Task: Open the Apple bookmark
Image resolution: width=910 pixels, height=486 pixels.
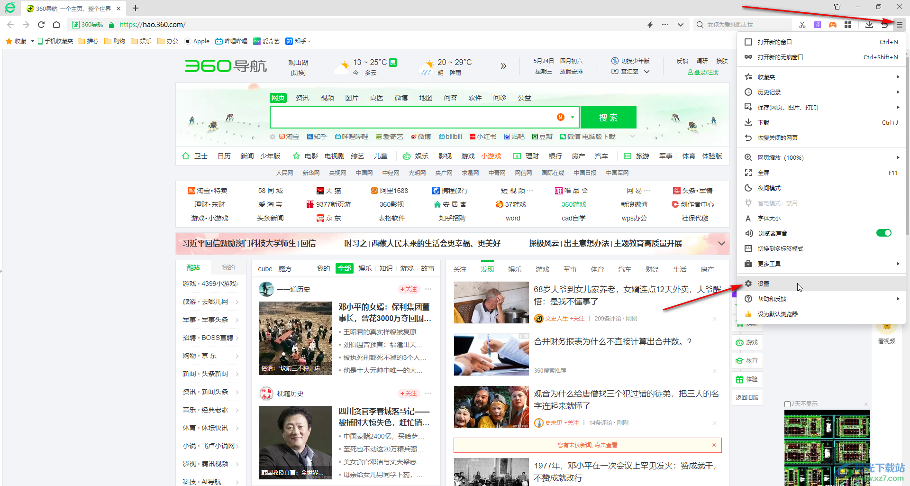Action: [x=197, y=41]
